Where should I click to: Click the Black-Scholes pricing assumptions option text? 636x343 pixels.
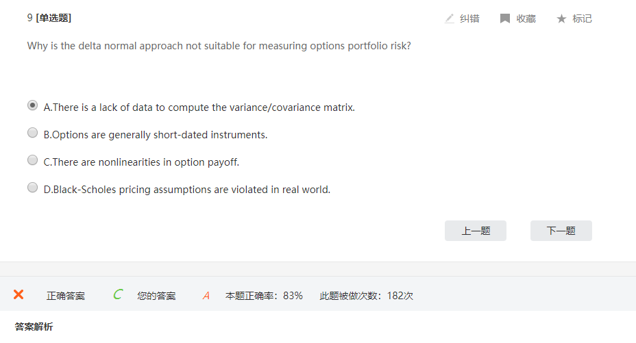point(186,190)
